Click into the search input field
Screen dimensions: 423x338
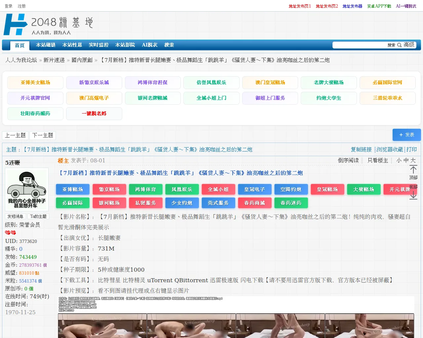click(x=360, y=45)
